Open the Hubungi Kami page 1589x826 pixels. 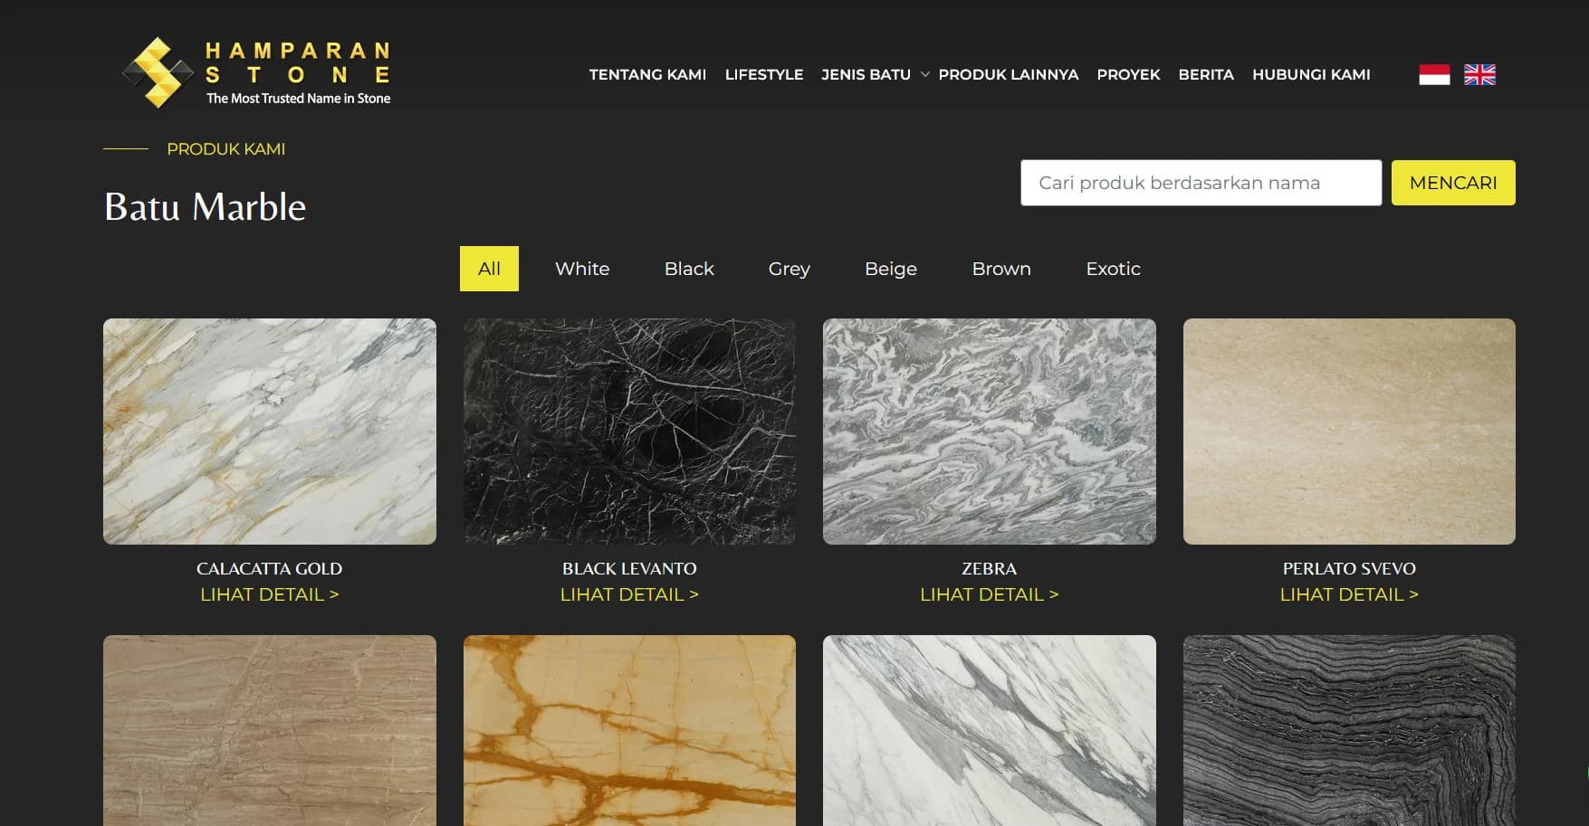click(1311, 74)
